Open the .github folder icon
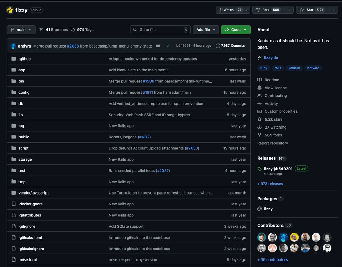This screenshot has width=342, height=267. point(14,59)
